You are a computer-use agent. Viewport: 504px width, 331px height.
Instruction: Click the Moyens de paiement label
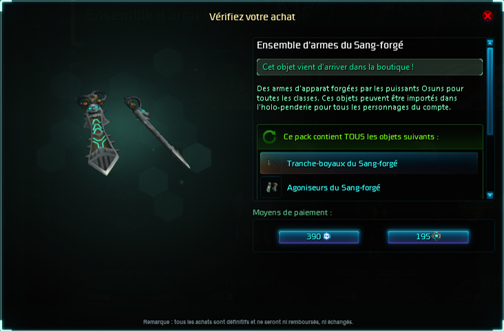pos(292,213)
